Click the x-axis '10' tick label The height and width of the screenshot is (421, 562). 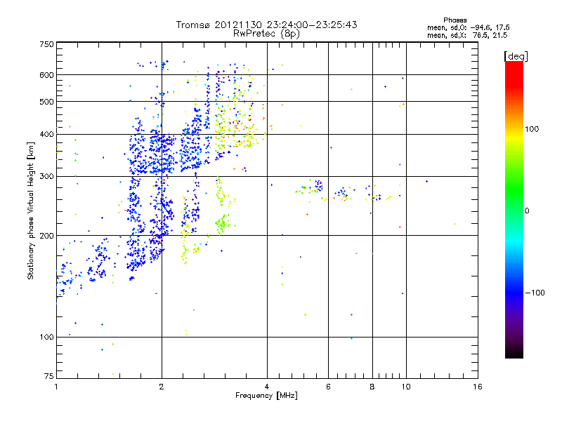406,387
